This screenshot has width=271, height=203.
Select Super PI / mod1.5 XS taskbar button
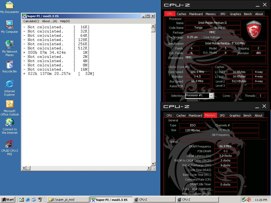pos(111,200)
